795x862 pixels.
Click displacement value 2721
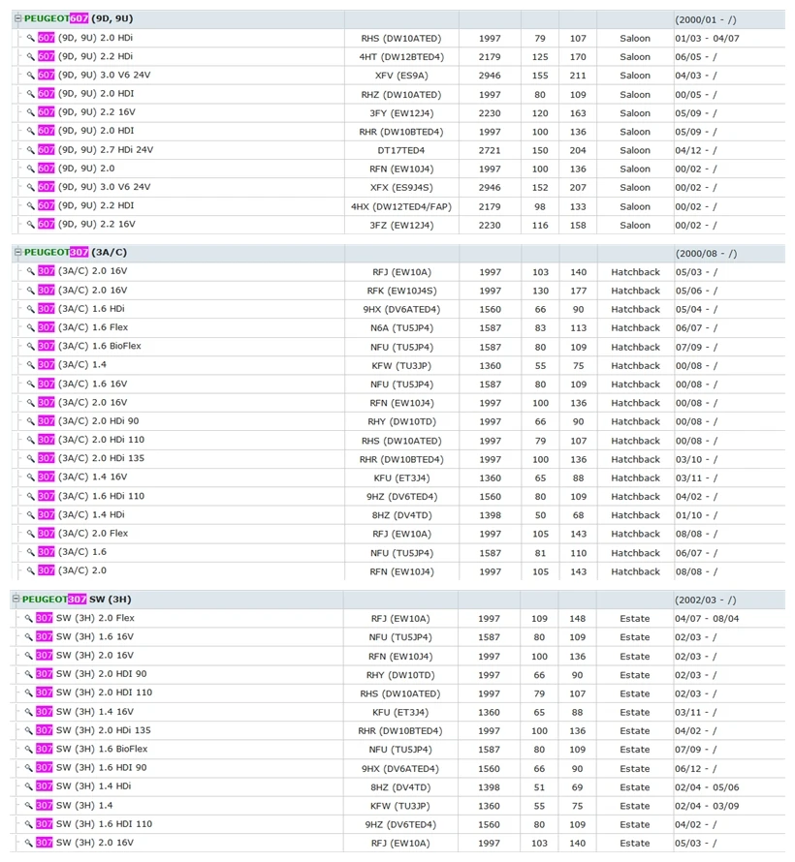pyautogui.click(x=489, y=151)
